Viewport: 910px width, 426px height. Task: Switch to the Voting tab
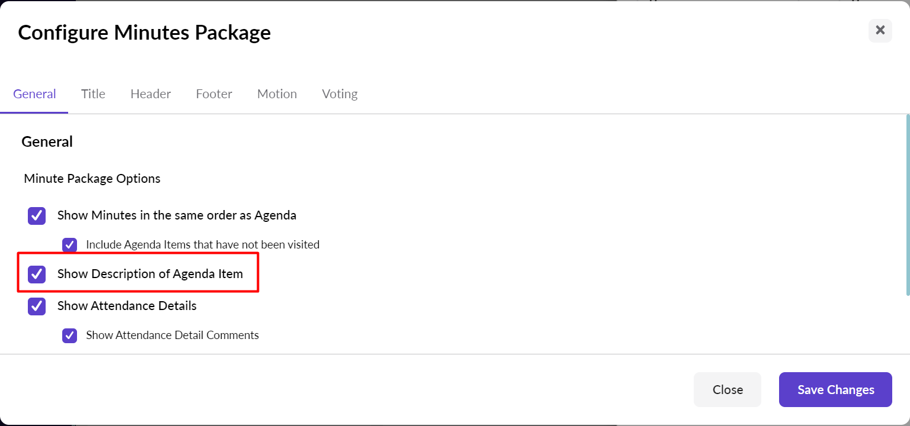point(339,94)
